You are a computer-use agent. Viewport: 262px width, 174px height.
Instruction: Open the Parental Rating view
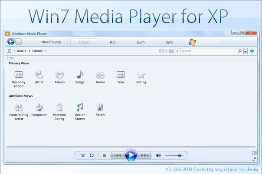tap(59, 112)
